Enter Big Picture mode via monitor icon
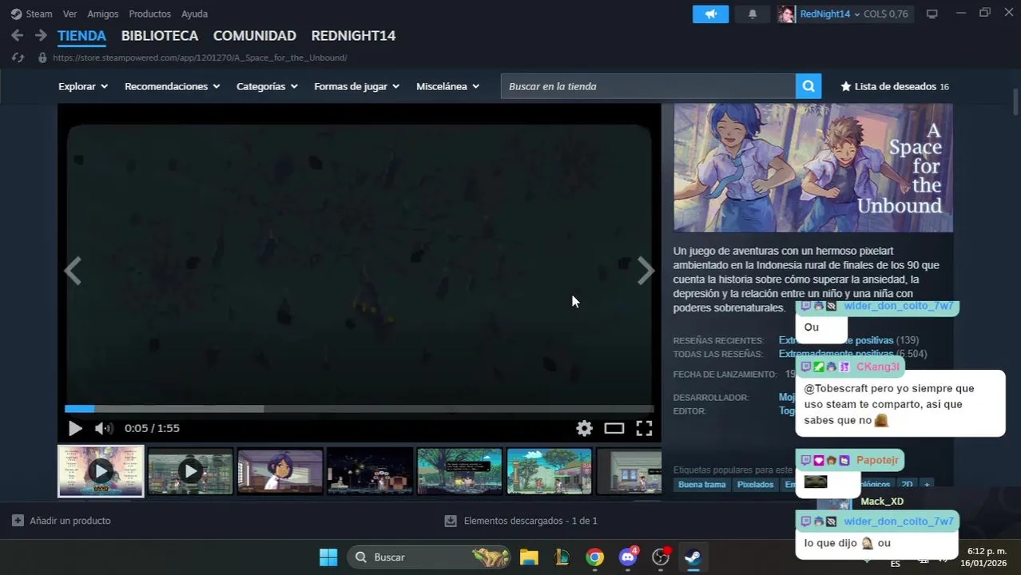This screenshot has width=1021, height=575. coord(932,14)
